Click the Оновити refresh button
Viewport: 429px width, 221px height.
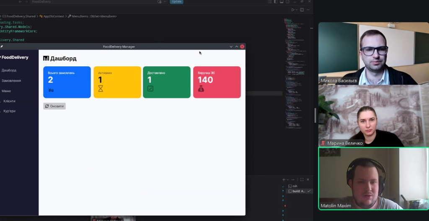coord(54,106)
